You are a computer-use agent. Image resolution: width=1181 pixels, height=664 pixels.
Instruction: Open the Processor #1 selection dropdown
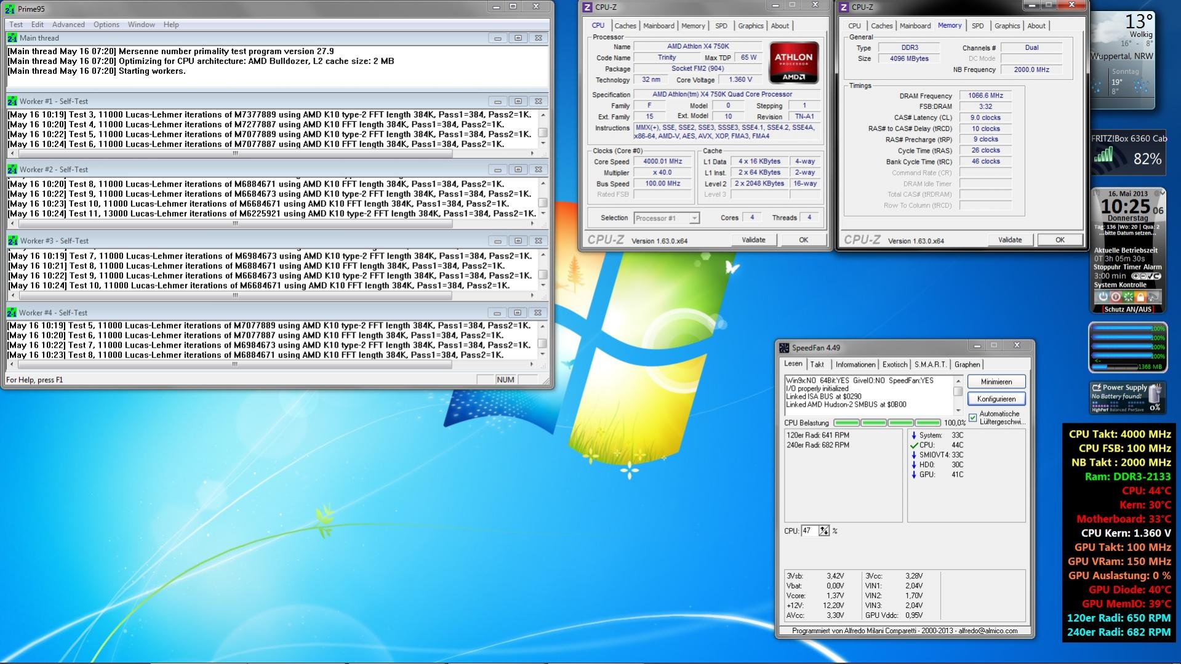tap(694, 218)
